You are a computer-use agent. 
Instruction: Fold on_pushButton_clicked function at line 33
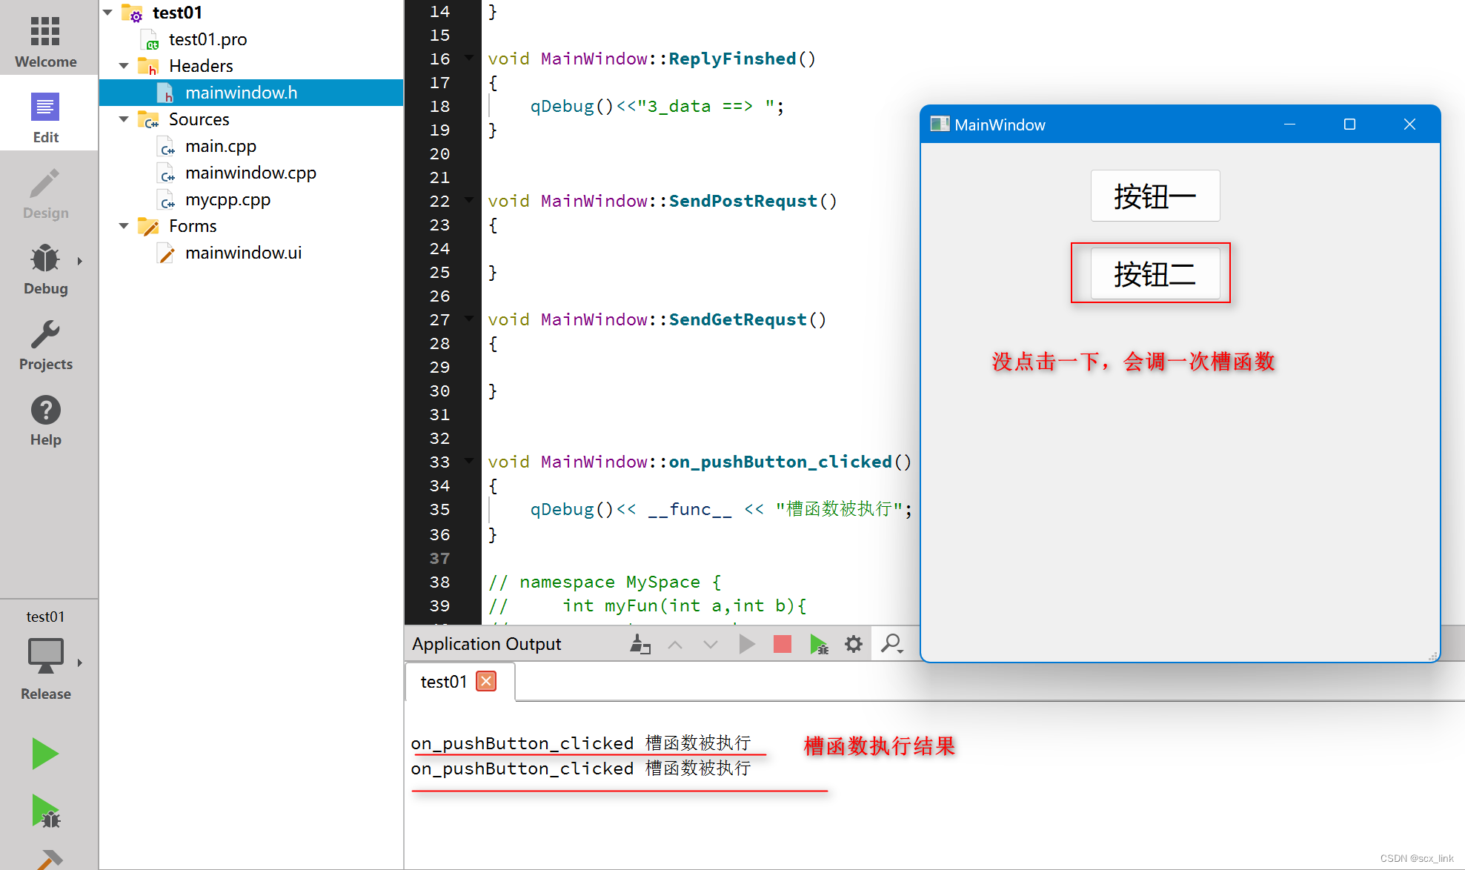coord(469,461)
